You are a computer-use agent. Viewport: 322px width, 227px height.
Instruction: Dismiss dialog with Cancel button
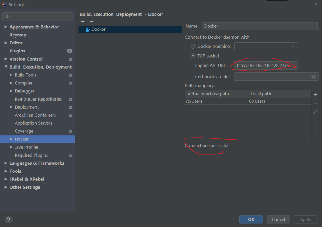click(x=278, y=220)
